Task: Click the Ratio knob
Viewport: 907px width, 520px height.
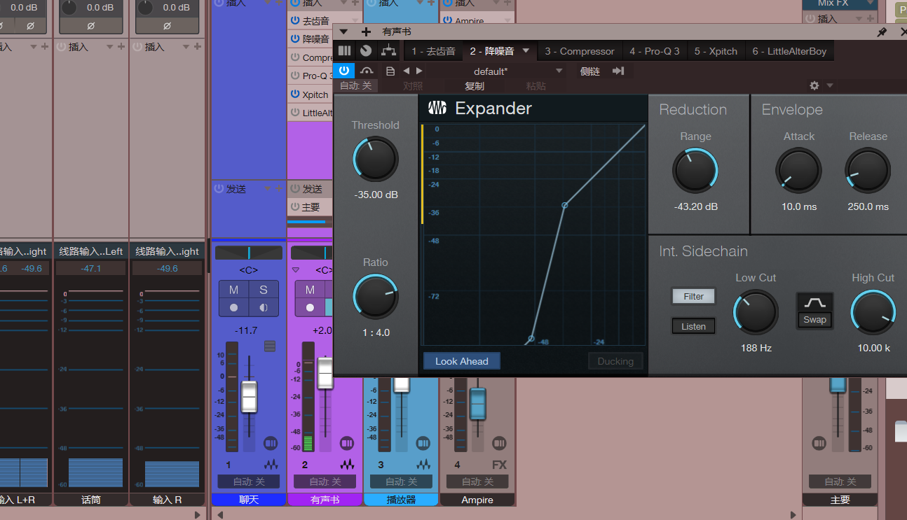Action: pos(375,297)
